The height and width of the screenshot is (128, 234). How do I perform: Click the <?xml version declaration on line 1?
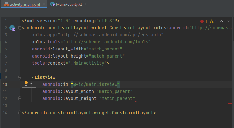click(x=71, y=21)
